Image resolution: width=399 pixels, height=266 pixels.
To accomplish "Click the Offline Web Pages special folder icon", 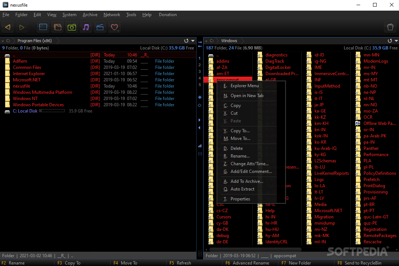I will click(x=358, y=123).
